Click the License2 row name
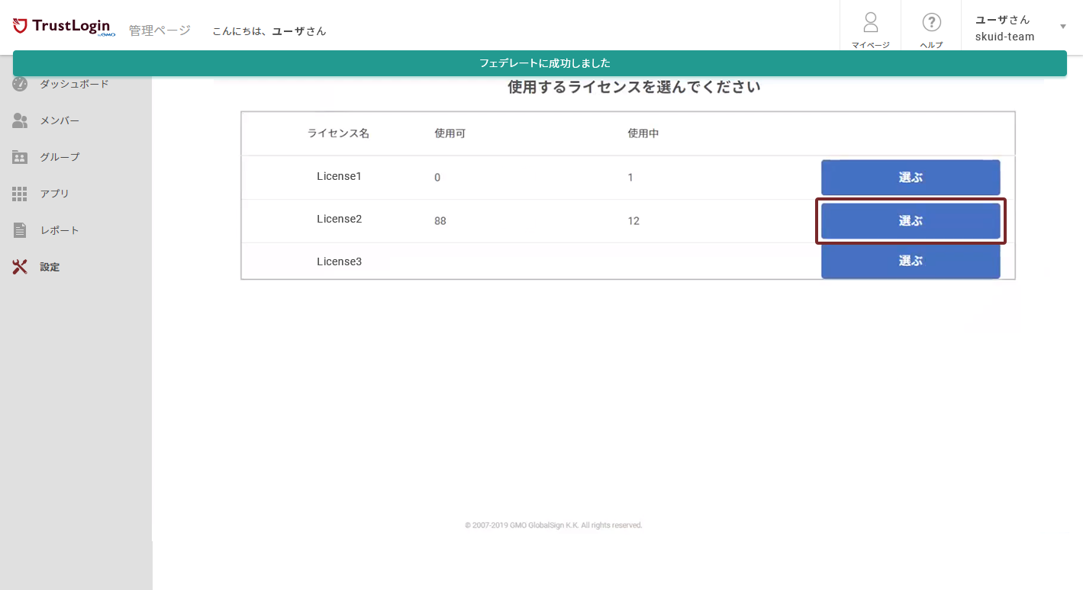 coord(339,219)
